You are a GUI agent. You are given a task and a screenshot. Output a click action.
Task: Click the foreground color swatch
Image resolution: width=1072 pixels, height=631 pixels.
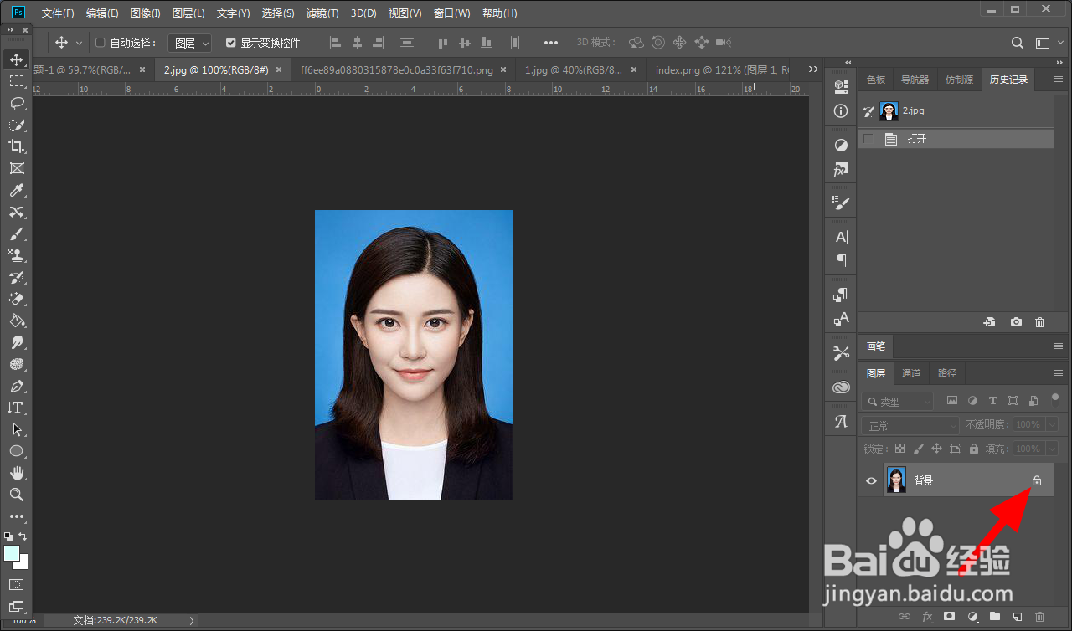click(x=12, y=554)
